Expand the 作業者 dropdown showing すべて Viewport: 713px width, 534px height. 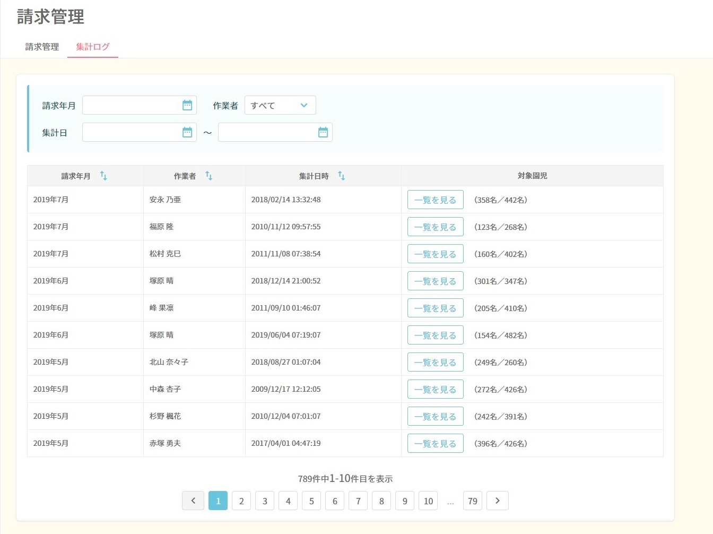[x=280, y=105]
